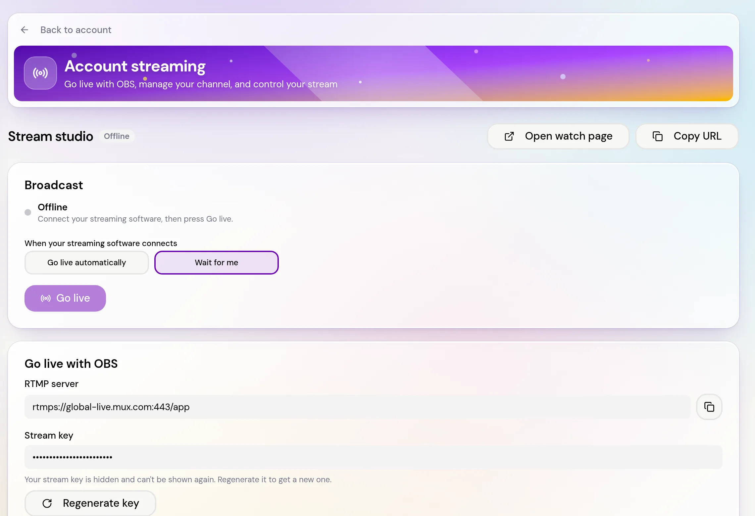Click the Broadcast section heading
The width and height of the screenshot is (755, 516).
coord(54,185)
